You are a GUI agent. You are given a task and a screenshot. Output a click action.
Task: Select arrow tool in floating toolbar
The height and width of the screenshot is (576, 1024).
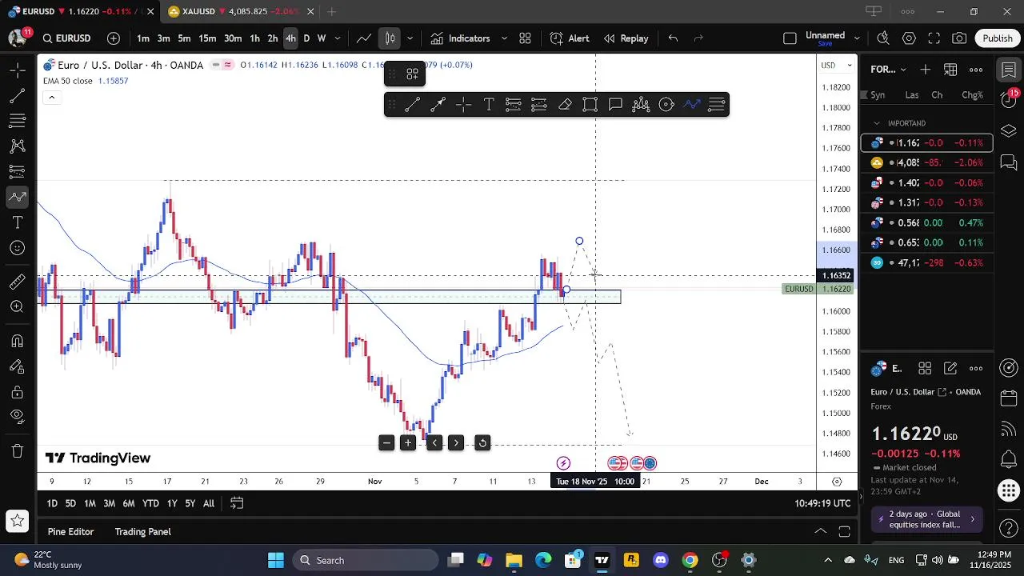pos(438,104)
